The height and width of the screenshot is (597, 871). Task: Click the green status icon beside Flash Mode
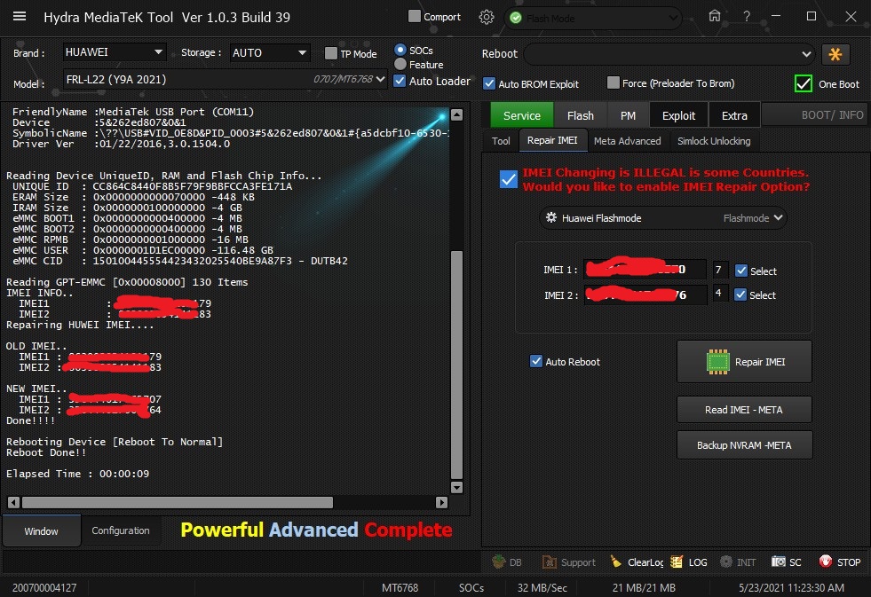(516, 18)
